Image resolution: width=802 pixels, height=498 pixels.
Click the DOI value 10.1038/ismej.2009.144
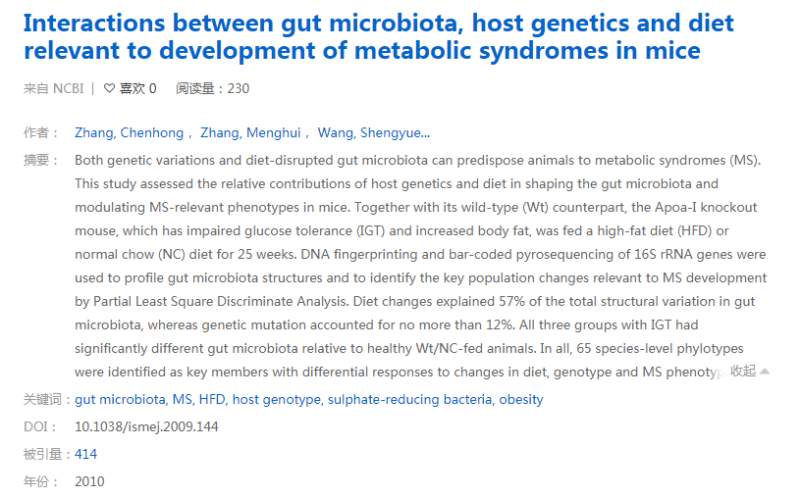[x=146, y=427]
